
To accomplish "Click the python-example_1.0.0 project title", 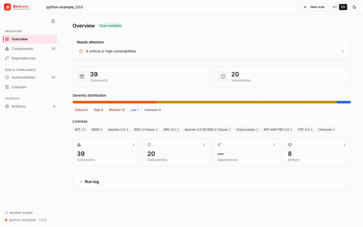I will [x=65, y=7].
